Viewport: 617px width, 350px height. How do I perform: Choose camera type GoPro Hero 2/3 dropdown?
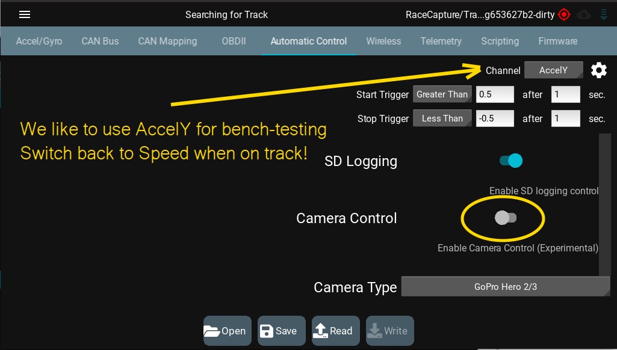coord(506,287)
